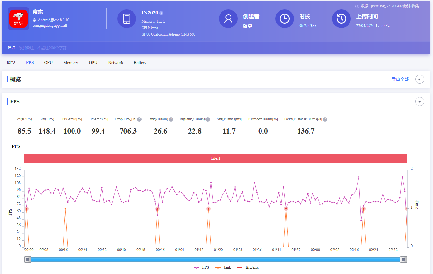Click help icon beside Drop(FPS)[/h]
Screen dimensions: 433x274
[x=139, y=119]
